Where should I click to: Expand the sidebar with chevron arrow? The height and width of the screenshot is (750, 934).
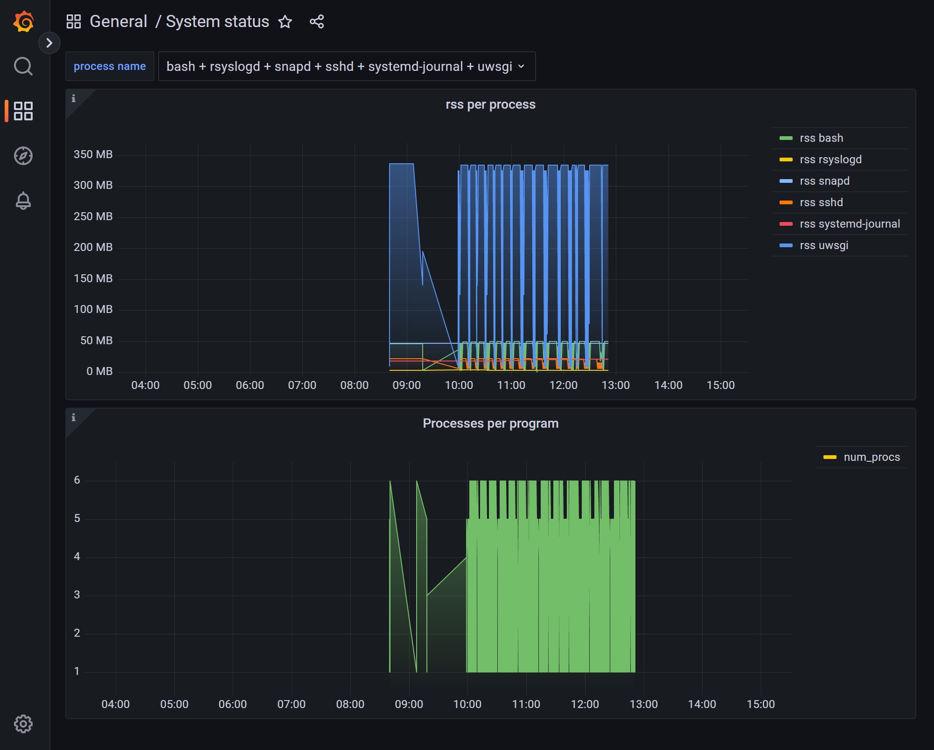49,43
